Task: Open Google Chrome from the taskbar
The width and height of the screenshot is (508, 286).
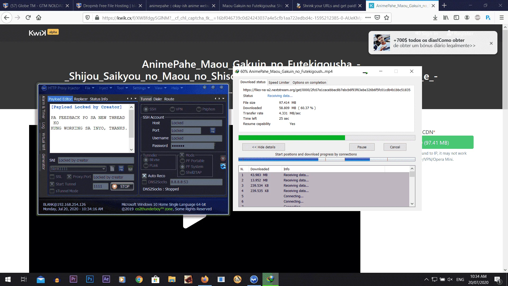Action: [x=139, y=279]
